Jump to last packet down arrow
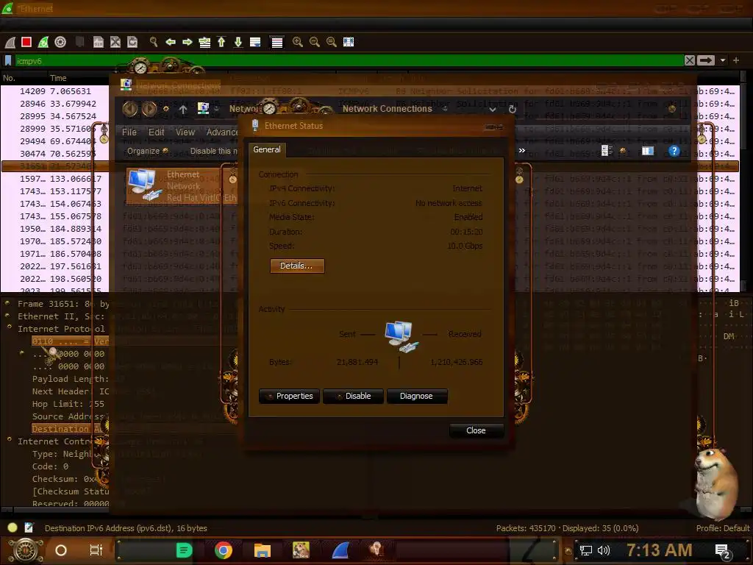The width and height of the screenshot is (753, 565). (238, 42)
